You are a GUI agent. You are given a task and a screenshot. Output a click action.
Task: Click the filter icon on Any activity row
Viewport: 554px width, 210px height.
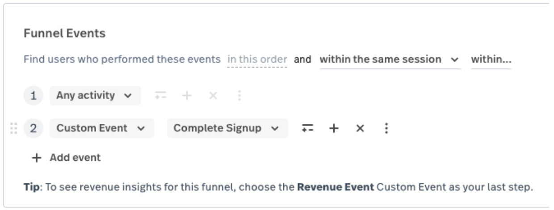(x=160, y=95)
